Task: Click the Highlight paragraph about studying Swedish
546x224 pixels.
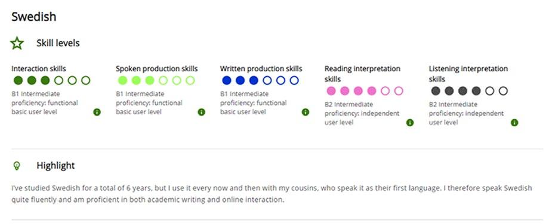Action: (272, 194)
